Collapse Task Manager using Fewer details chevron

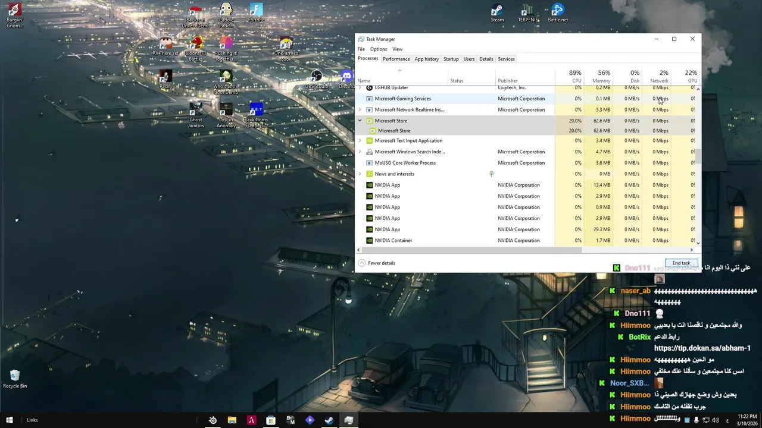pyautogui.click(x=362, y=263)
